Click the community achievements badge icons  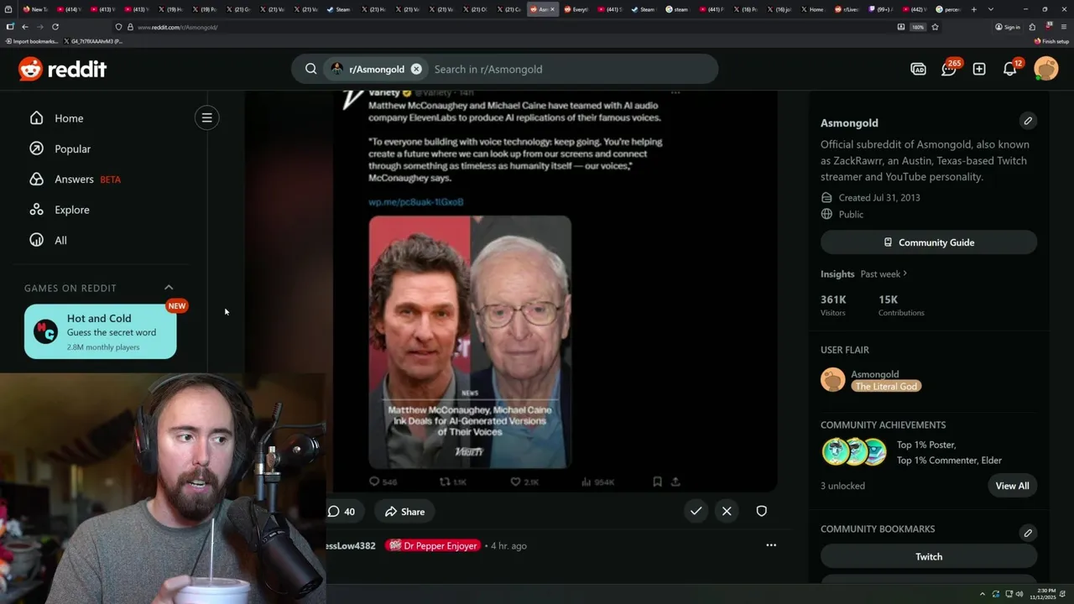[854, 451]
